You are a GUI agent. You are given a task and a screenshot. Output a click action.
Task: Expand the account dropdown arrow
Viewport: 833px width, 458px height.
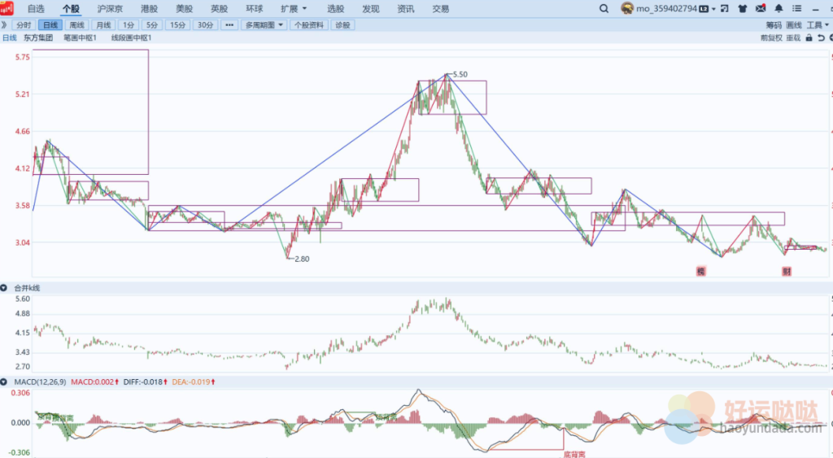[713, 9]
